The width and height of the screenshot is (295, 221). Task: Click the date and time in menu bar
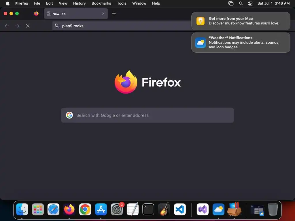pyautogui.click(x=274, y=3)
